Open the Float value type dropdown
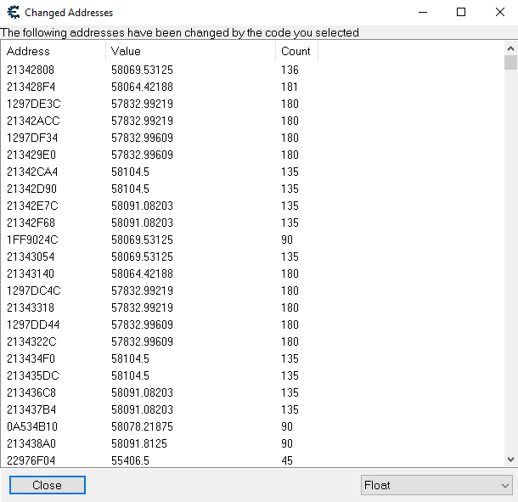518x502 pixels. click(436, 485)
